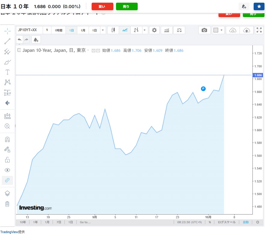This screenshot has height=234, width=266.
Task: Toggle stay in drawing mode
Action: [x=8, y=150]
